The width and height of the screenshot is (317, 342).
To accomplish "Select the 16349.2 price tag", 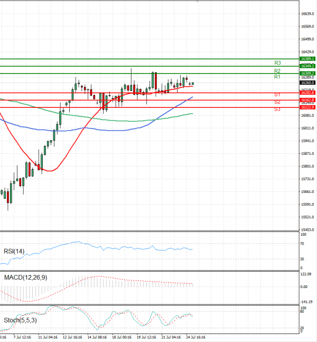I will point(307,66).
